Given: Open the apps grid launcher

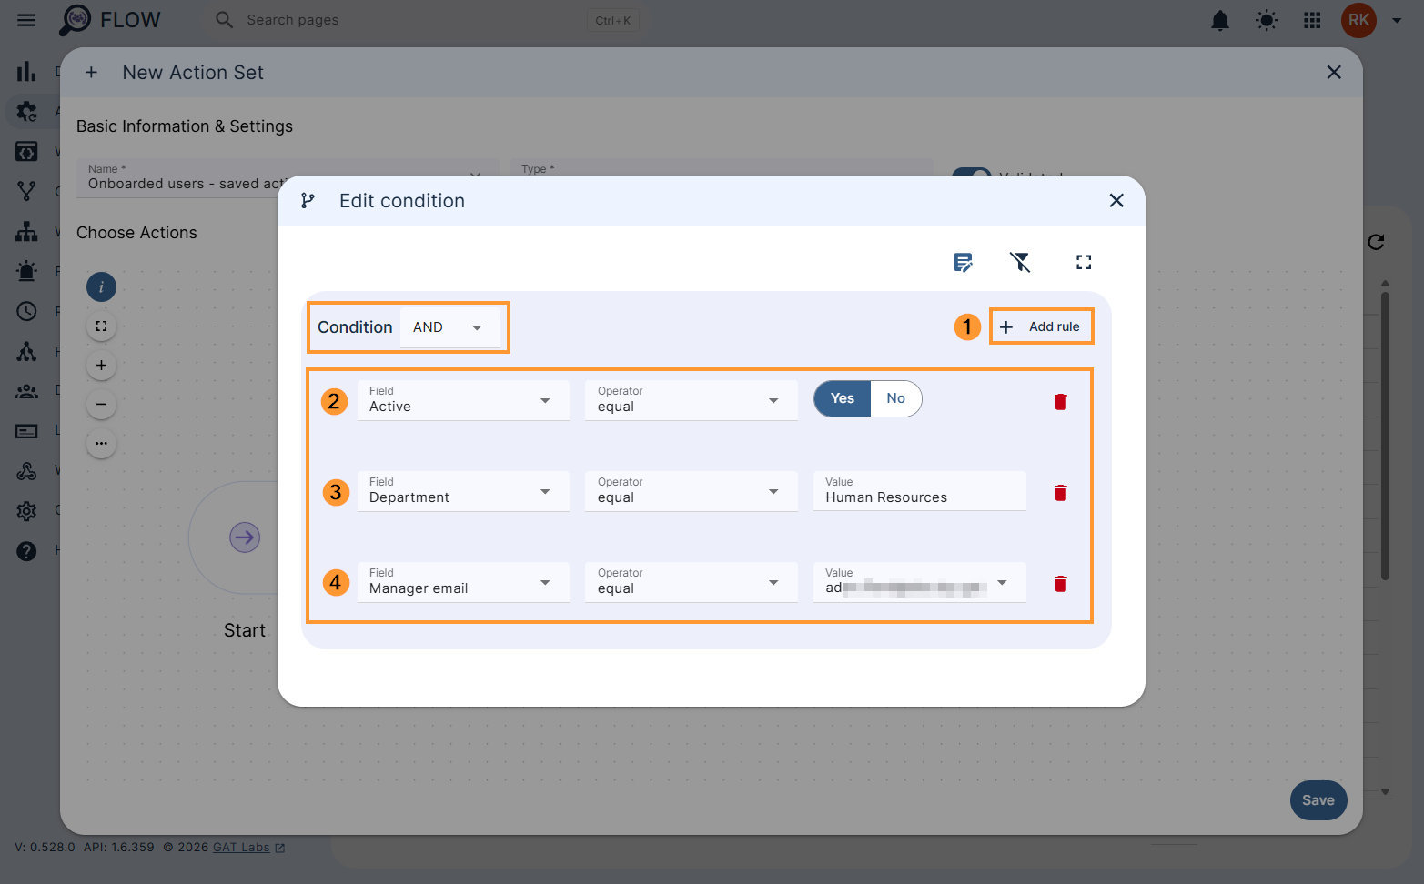Looking at the screenshot, I should 1312,20.
